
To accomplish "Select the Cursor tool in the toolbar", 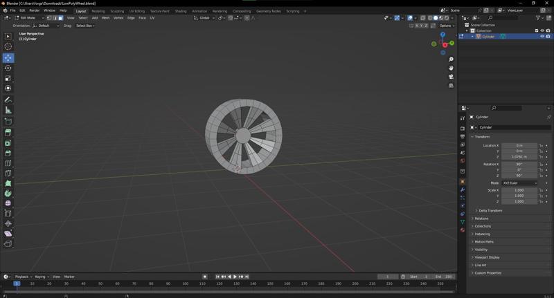I will [8, 46].
